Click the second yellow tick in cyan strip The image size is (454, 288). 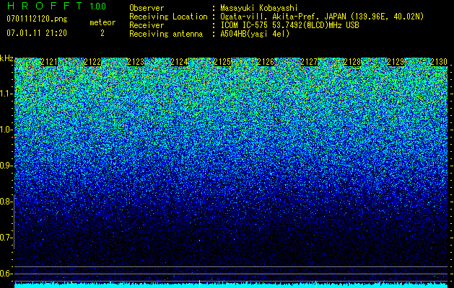point(315,284)
